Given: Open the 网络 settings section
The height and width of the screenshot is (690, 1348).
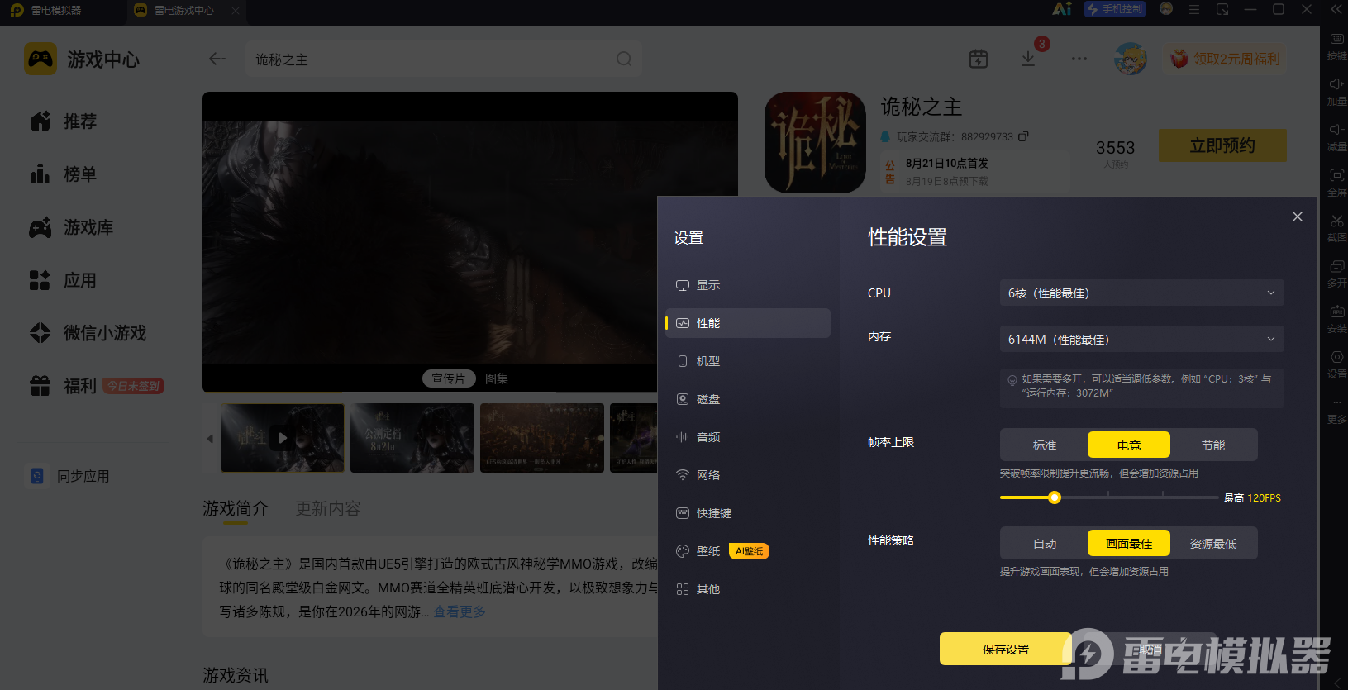Looking at the screenshot, I should tap(747, 475).
